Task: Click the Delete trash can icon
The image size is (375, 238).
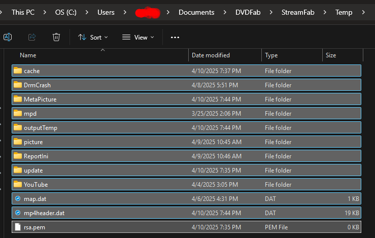Action: pyautogui.click(x=56, y=37)
